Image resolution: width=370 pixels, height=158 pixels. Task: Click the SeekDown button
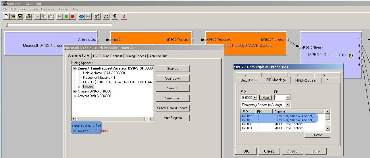pos(173,98)
